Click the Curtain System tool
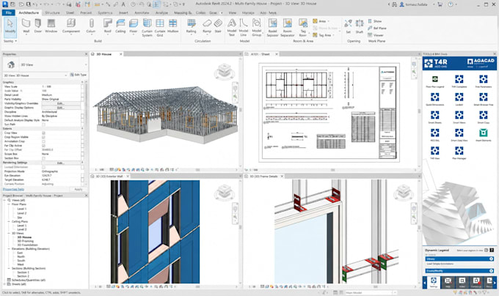Viewport: 499px width, 296px height. click(x=147, y=28)
